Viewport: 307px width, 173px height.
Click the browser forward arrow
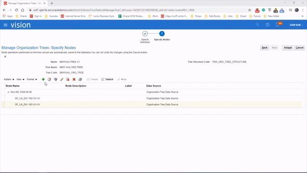pyautogui.click(x=11, y=10)
